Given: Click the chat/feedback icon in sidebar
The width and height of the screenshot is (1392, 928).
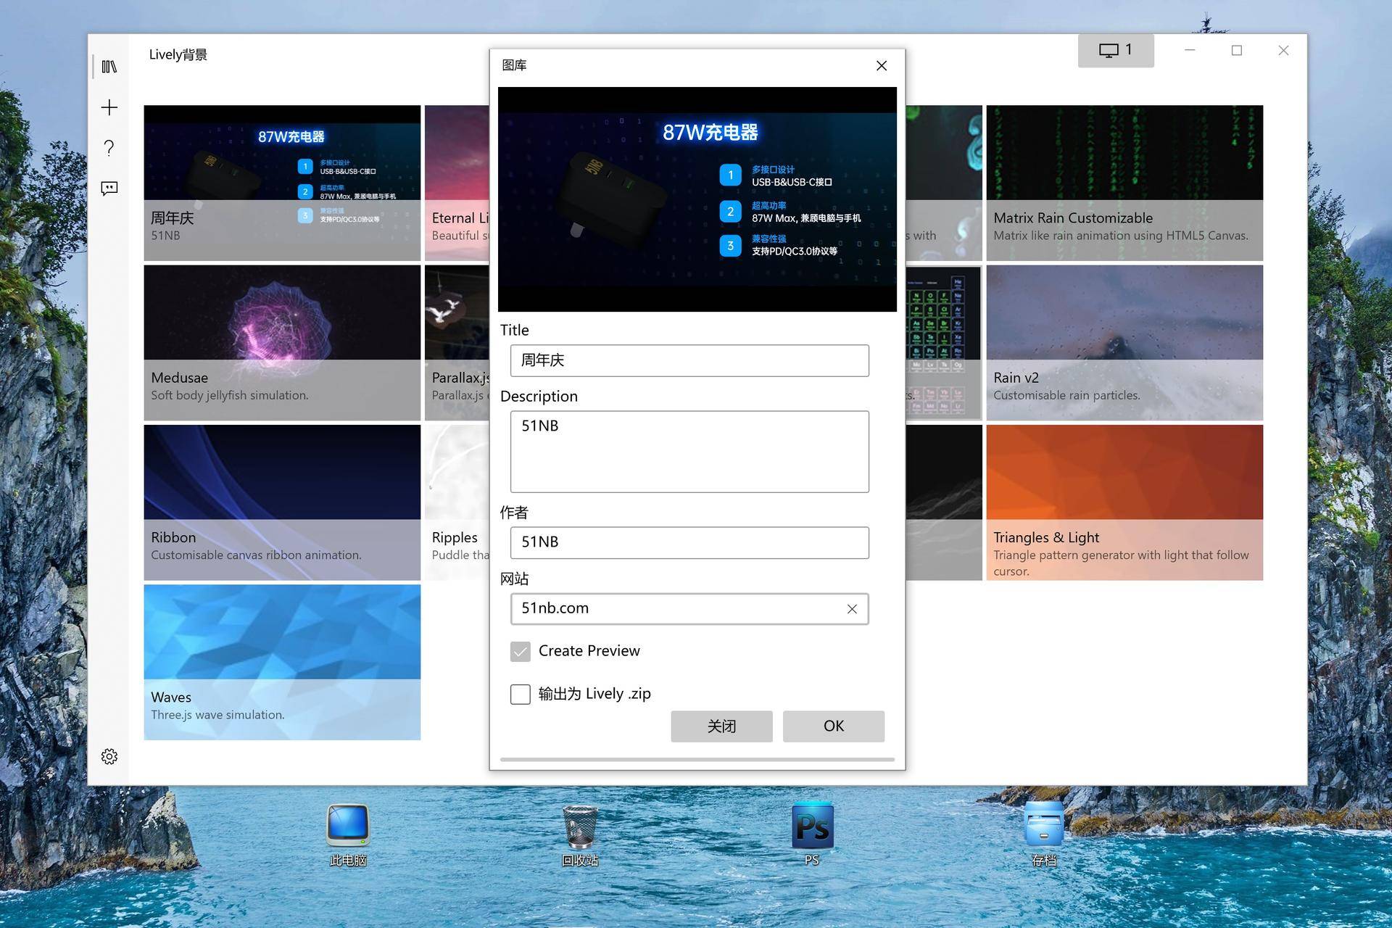Looking at the screenshot, I should pos(109,188).
